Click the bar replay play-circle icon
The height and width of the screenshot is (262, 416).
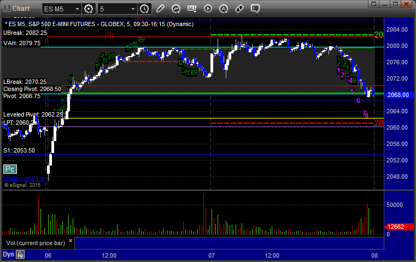pyautogui.click(x=208, y=9)
